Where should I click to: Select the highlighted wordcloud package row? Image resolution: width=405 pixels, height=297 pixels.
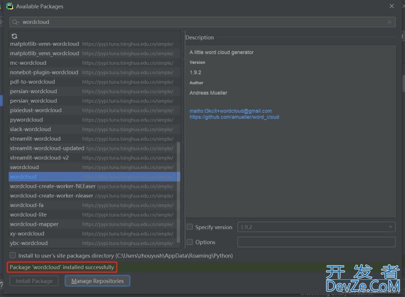[x=94, y=177]
